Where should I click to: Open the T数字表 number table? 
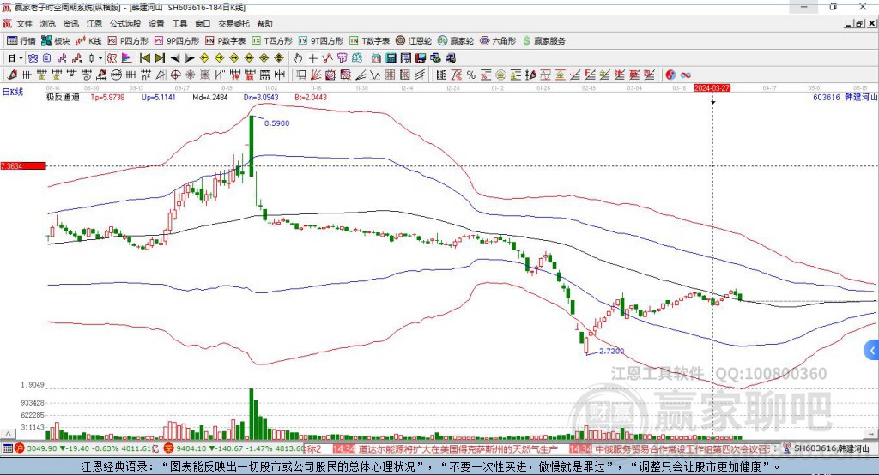coord(369,41)
